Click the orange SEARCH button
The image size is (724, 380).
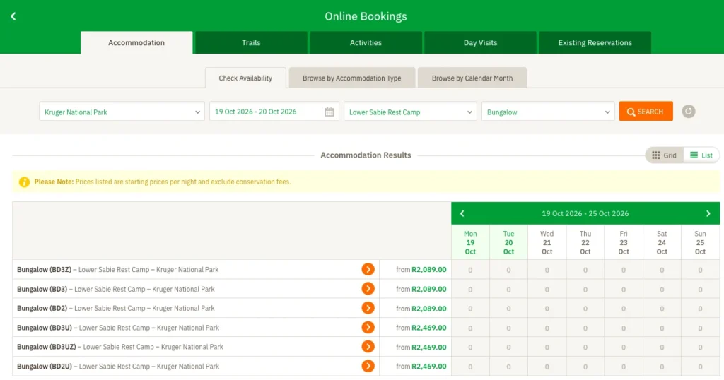pos(646,112)
